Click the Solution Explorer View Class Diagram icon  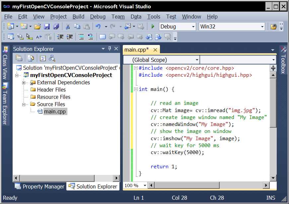[52, 59]
